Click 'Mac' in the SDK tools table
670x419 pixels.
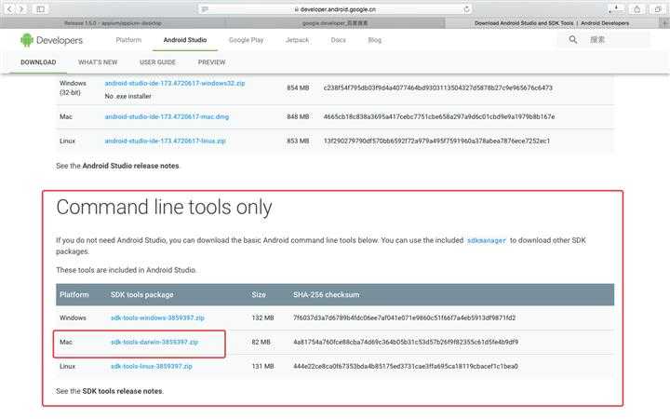(x=66, y=342)
